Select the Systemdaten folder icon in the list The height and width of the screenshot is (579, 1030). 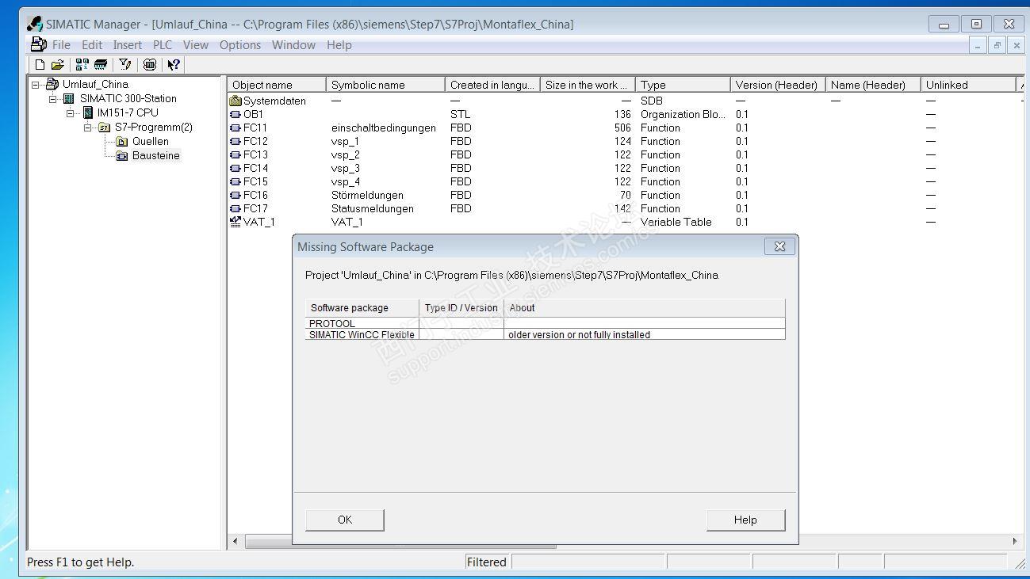click(235, 101)
